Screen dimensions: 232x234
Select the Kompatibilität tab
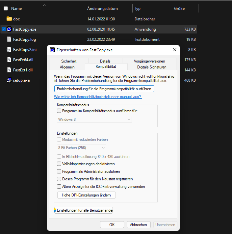(x=106, y=66)
